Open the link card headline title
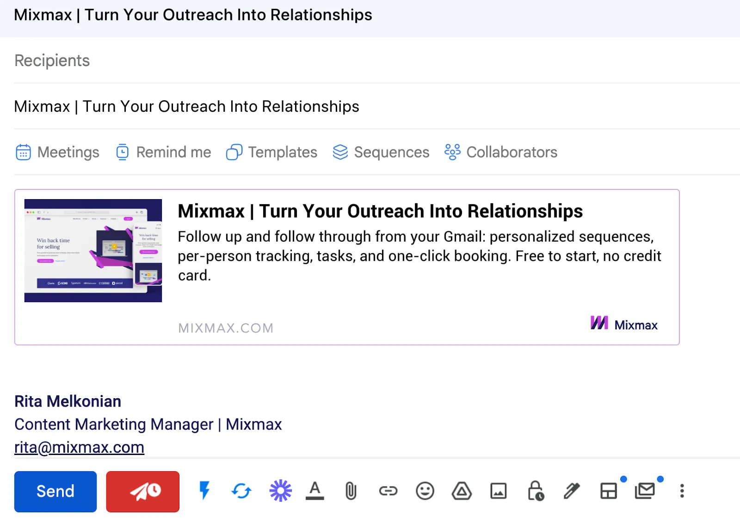Image resolution: width=740 pixels, height=522 pixels. 380,211
